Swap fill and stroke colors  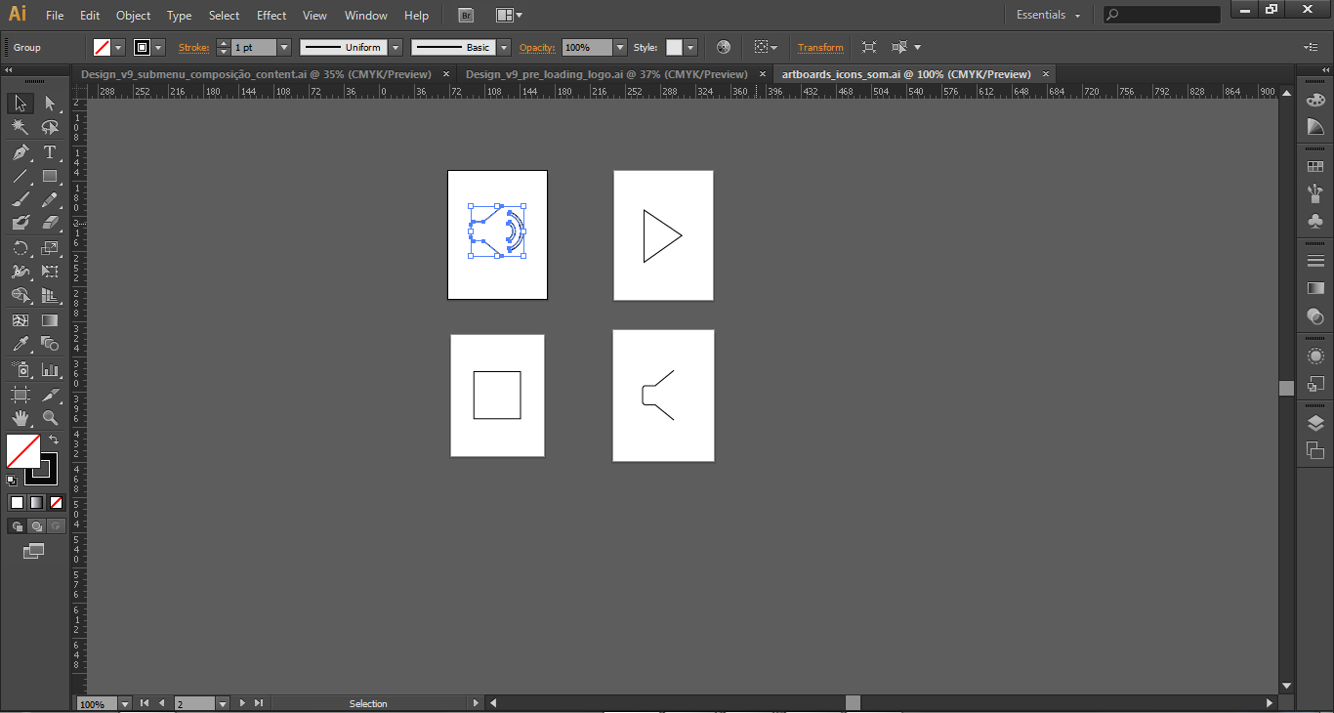coord(54,440)
